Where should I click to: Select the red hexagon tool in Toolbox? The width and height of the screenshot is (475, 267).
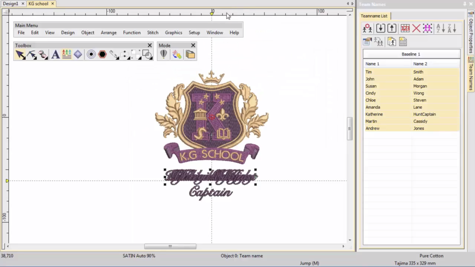[103, 55]
